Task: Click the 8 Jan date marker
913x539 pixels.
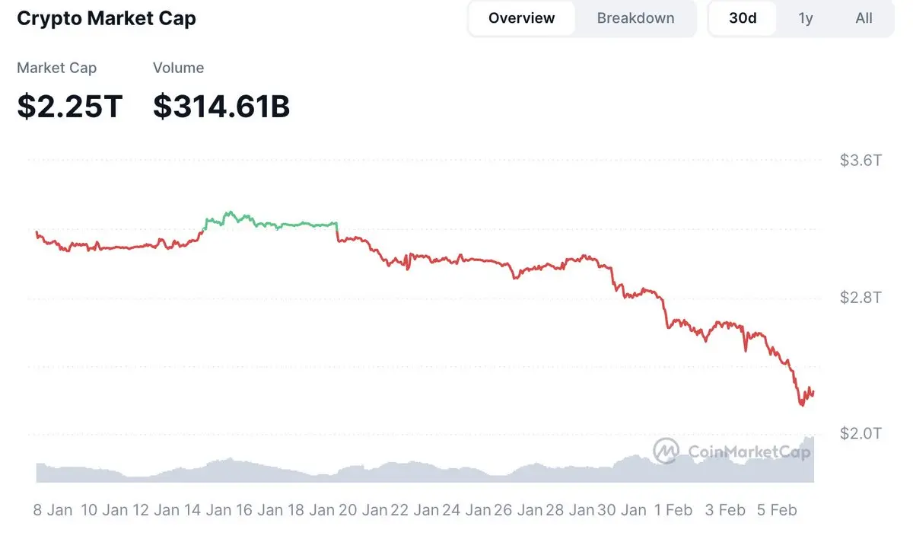Action: [x=53, y=510]
